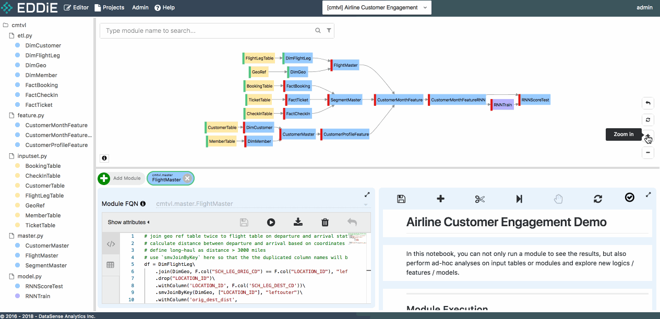Switch to the table view in module editor

(111, 265)
